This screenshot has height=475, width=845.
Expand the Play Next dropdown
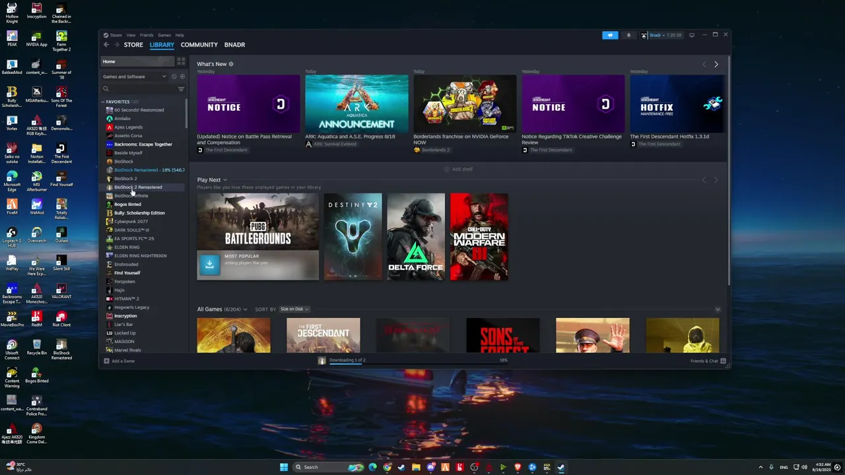coord(225,180)
